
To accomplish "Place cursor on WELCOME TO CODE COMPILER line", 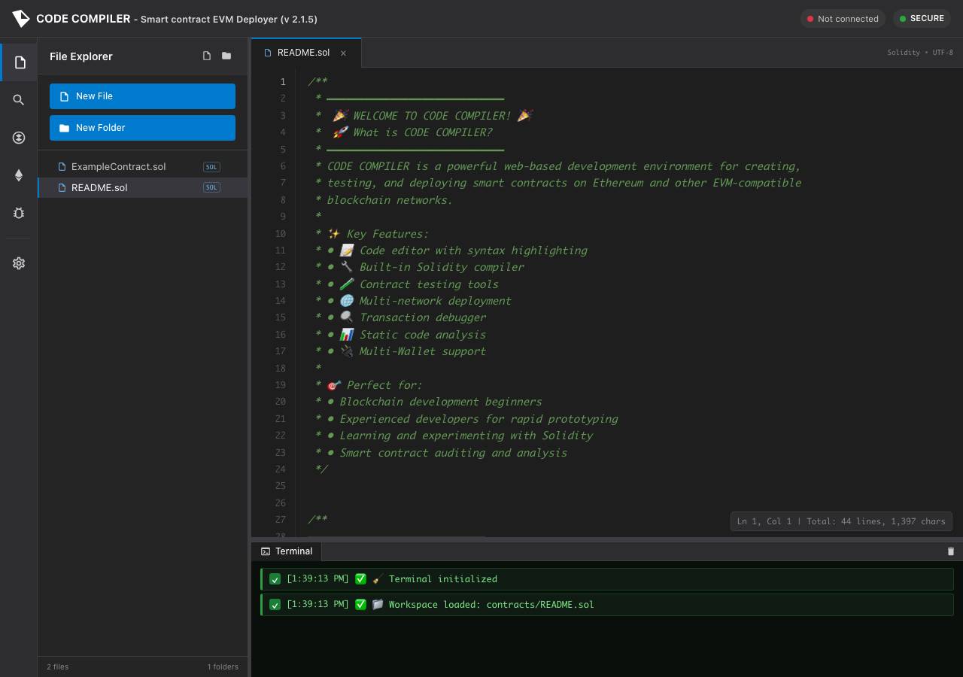I will [424, 116].
